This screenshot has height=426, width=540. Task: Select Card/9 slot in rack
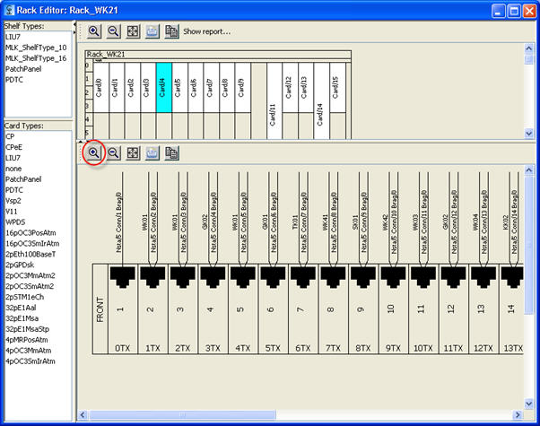pos(242,88)
